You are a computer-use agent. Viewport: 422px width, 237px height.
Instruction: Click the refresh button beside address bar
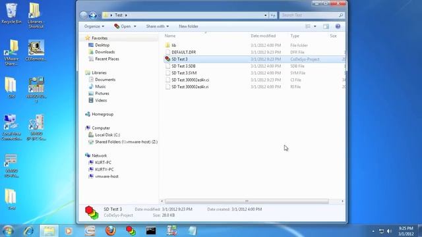(x=273, y=15)
